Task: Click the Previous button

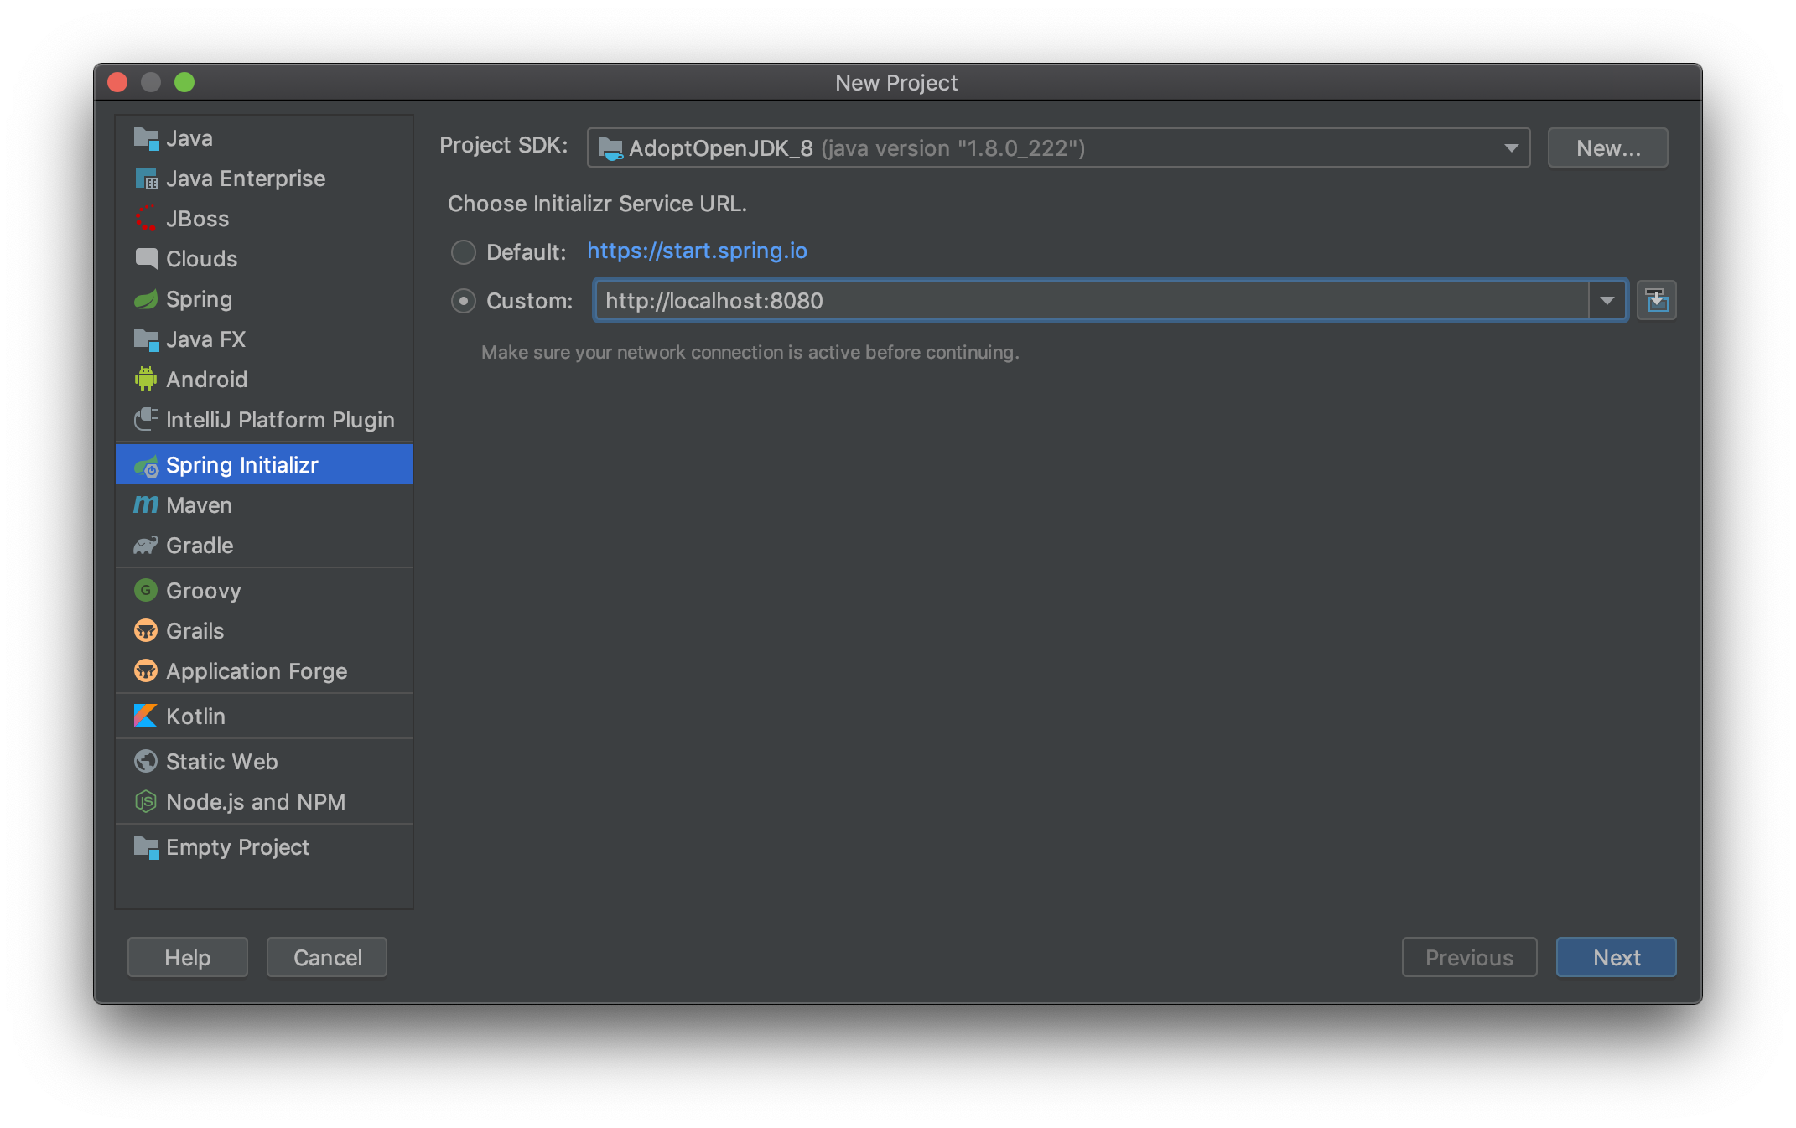Action: pos(1469,957)
